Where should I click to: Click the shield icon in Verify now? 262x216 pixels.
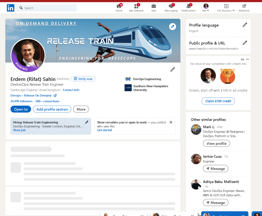(75, 79)
